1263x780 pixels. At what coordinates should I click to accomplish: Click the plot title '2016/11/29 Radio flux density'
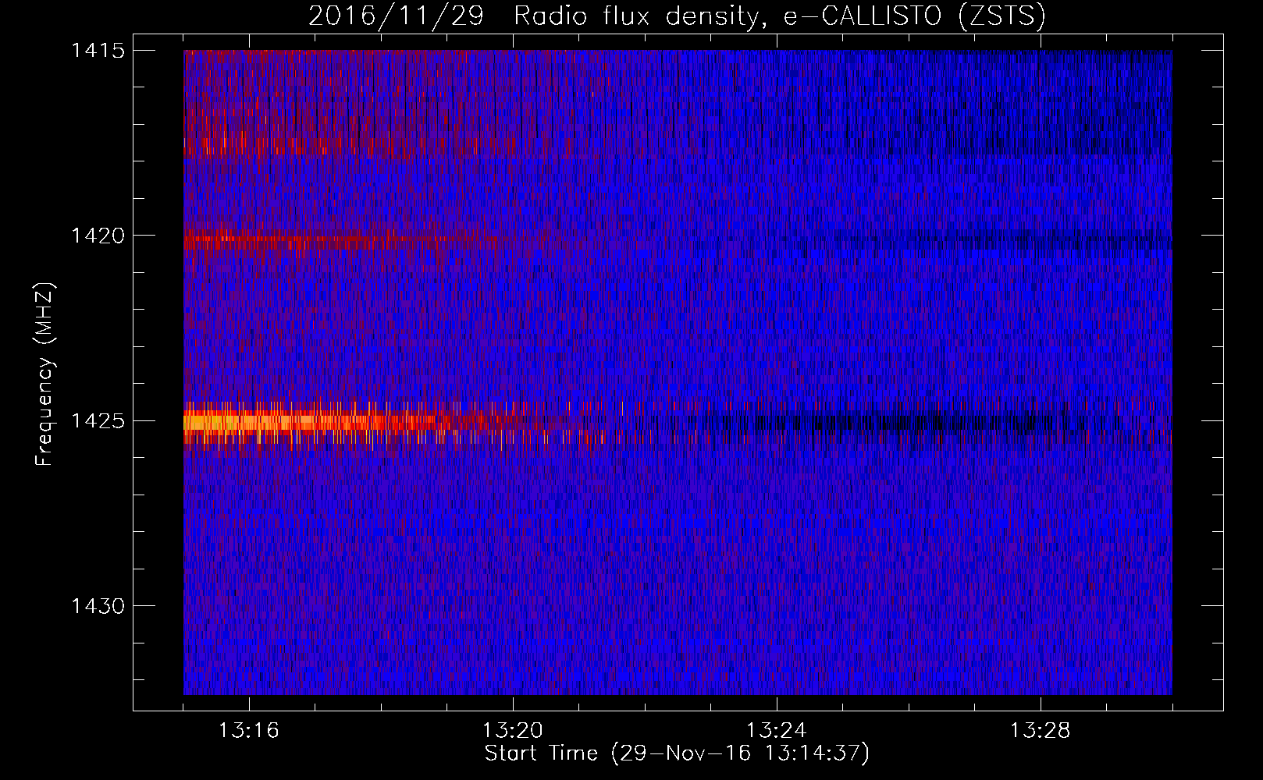click(677, 16)
